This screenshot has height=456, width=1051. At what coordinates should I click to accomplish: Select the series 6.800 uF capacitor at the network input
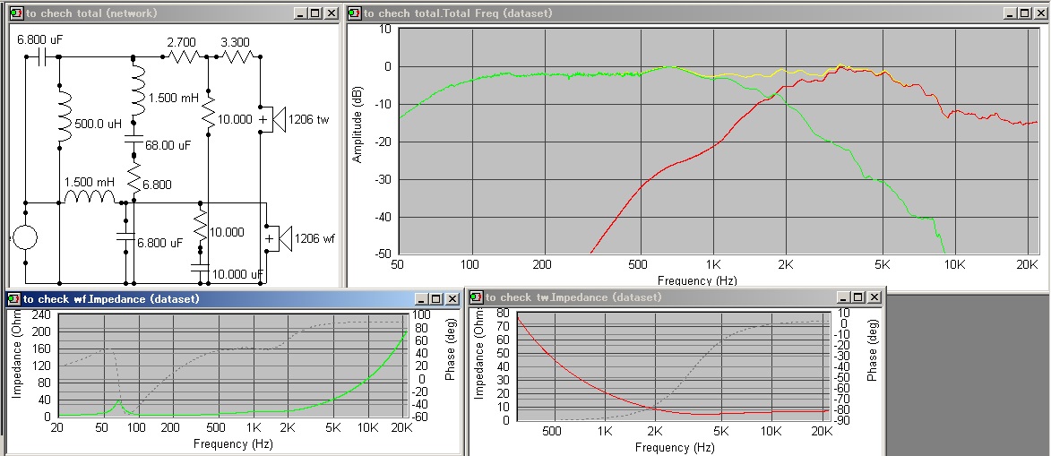(x=42, y=57)
